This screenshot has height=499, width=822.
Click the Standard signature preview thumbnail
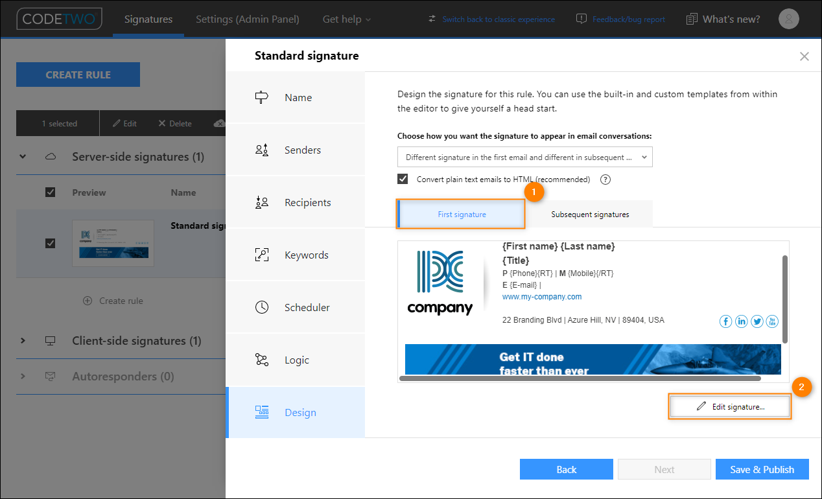[x=113, y=243]
